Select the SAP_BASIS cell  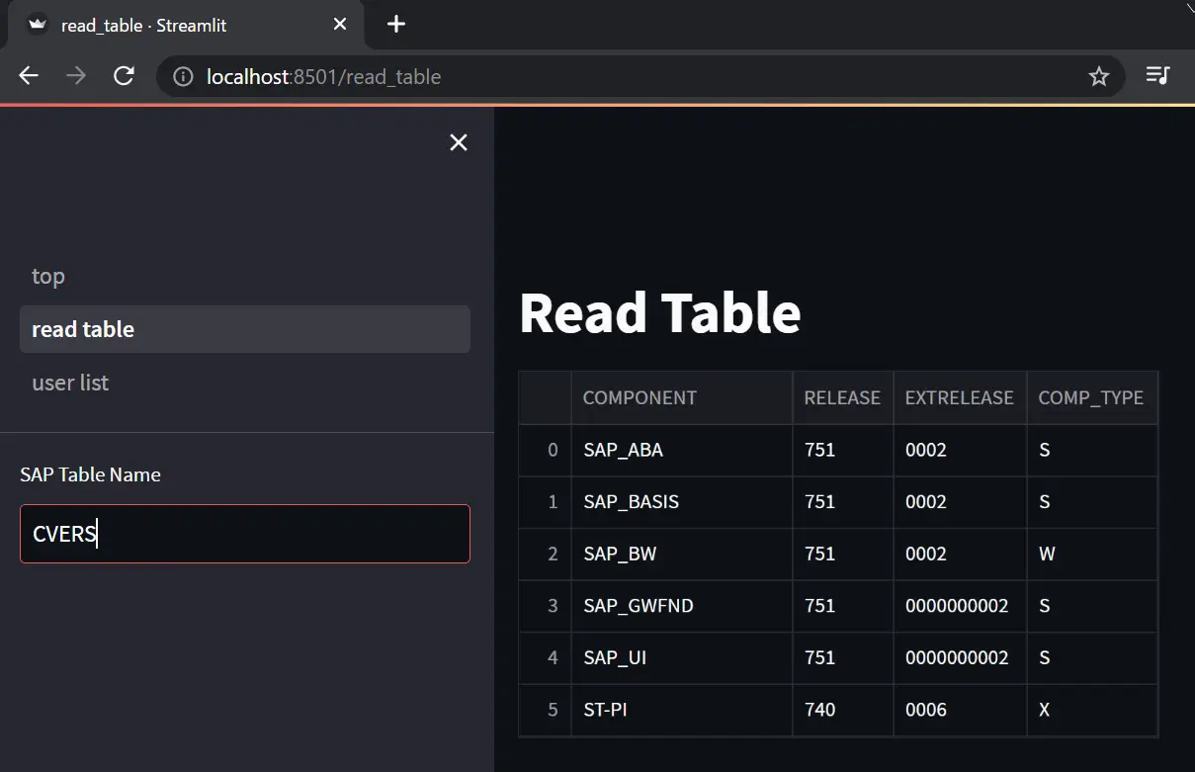coord(682,502)
